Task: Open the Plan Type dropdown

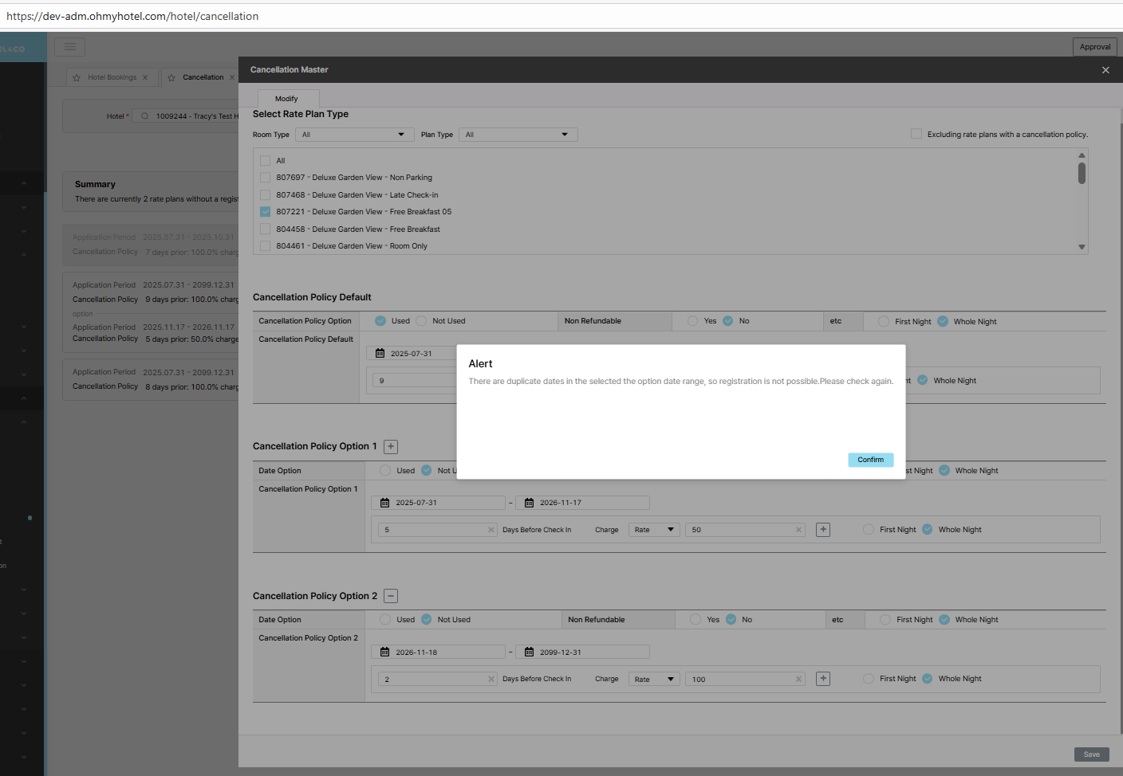Action: 518,135
